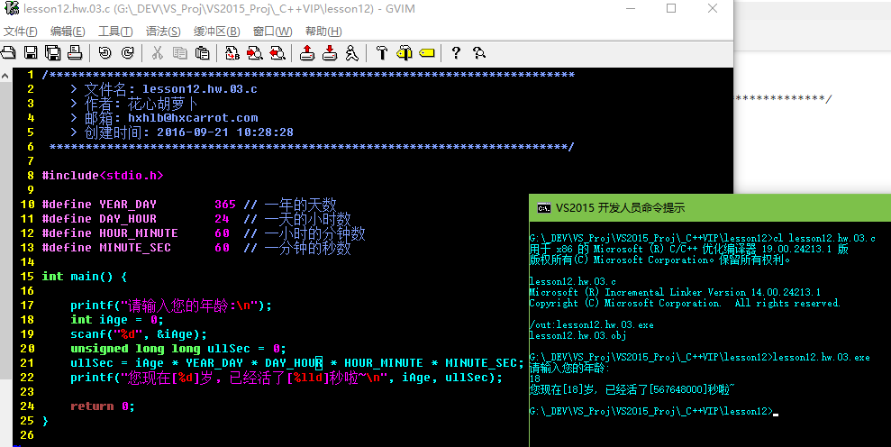This screenshot has height=447, width=891.
Task: Save the current file via toolbar
Action: (31, 52)
